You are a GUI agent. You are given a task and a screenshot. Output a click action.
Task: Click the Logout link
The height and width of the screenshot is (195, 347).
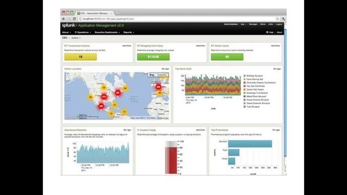click(279, 24)
